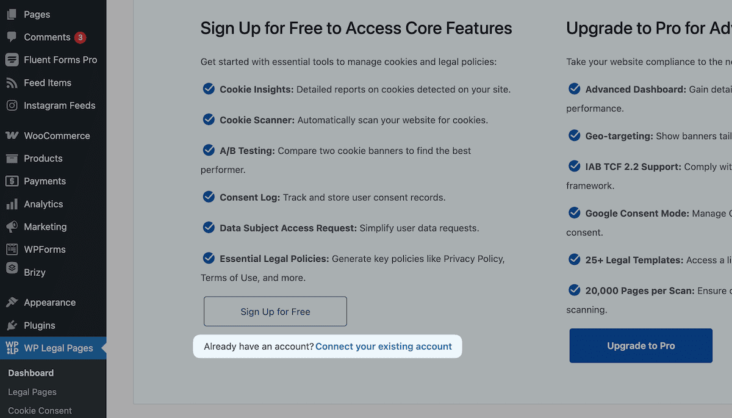
Task: Open the Fluent Forms Pro icon
Action: tap(12, 60)
